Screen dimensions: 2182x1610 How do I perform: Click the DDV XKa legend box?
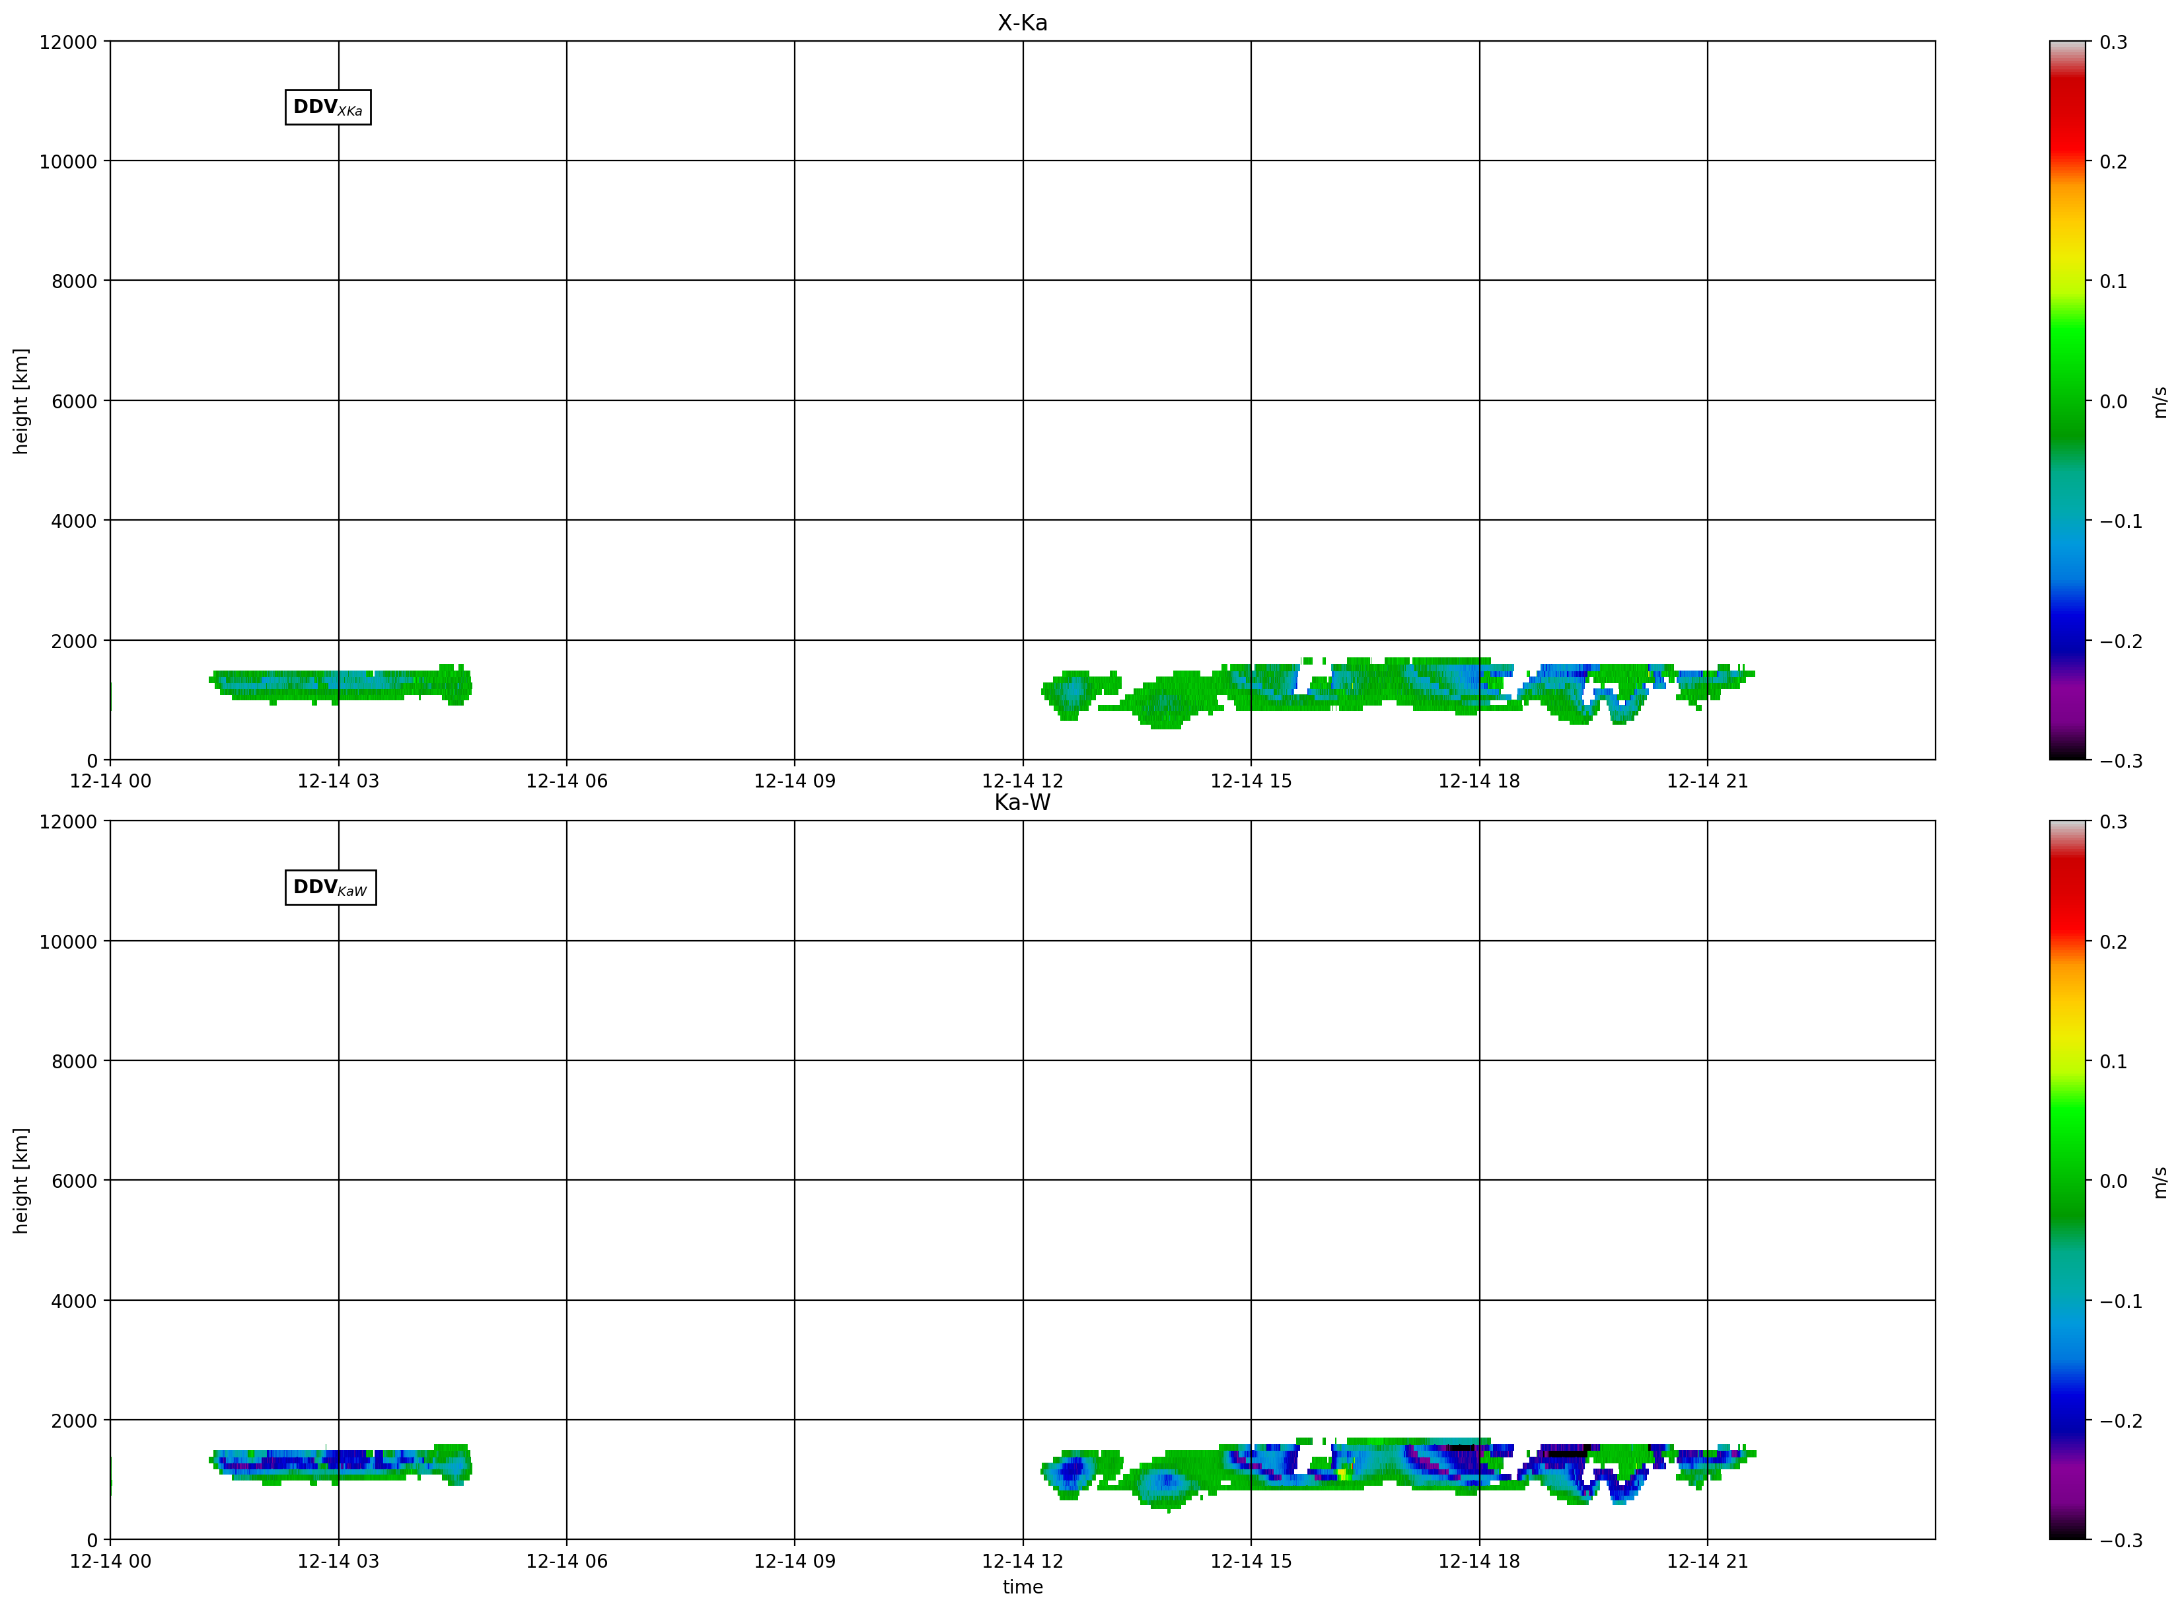click(328, 107)
